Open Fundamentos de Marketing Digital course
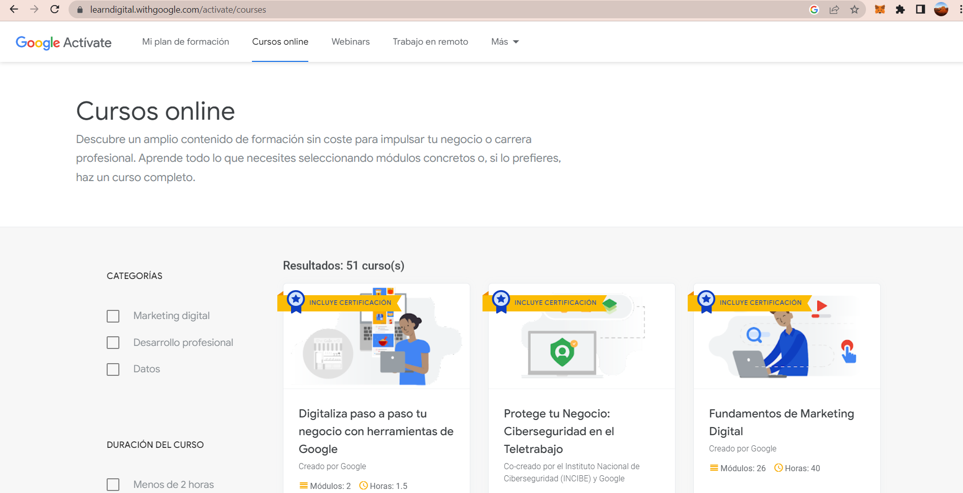Screen dimensions: 963x493 (x=781, y=422)
